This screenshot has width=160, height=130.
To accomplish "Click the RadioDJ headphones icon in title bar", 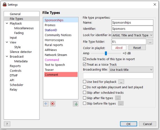I will (x=5, y=5).
